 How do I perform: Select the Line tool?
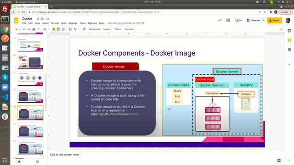tap(75, 29)
